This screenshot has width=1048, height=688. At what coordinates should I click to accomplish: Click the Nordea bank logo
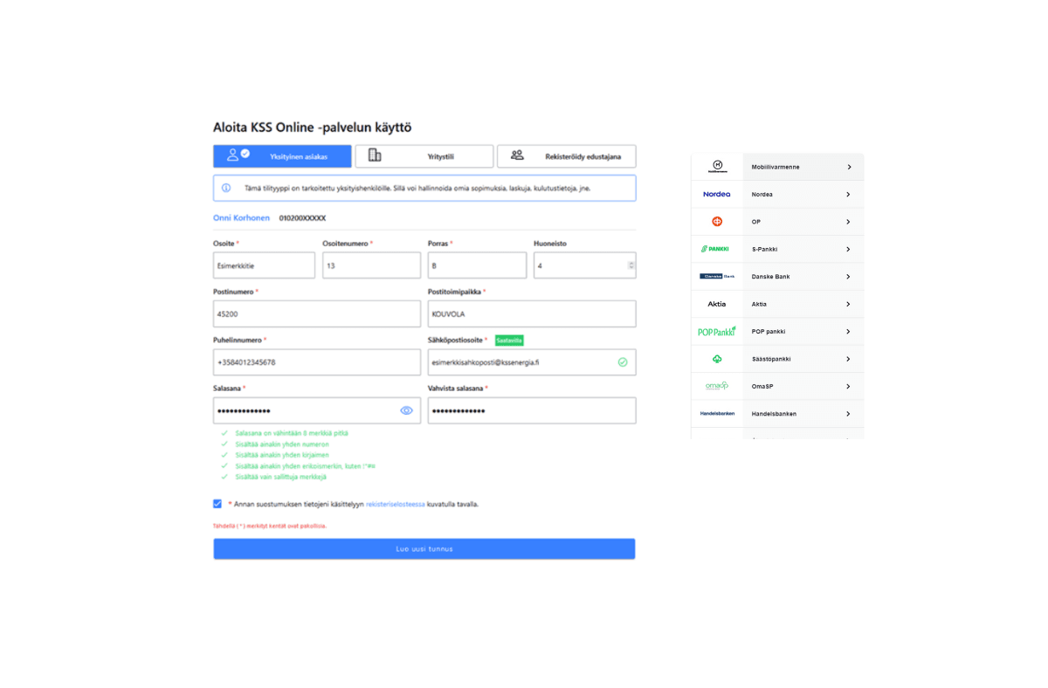pos(716,194)
